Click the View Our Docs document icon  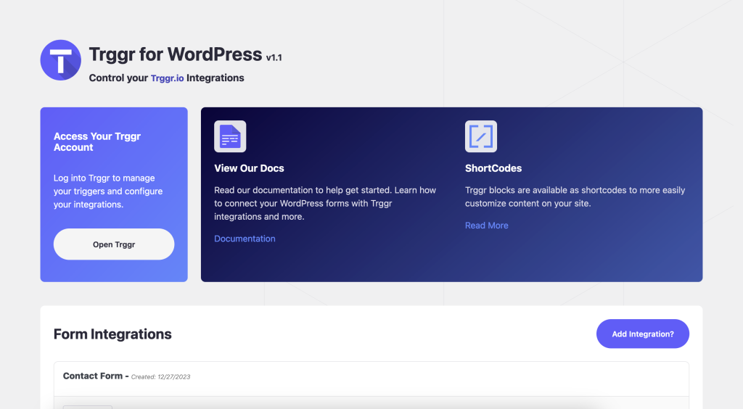click(x=230, y=136)
